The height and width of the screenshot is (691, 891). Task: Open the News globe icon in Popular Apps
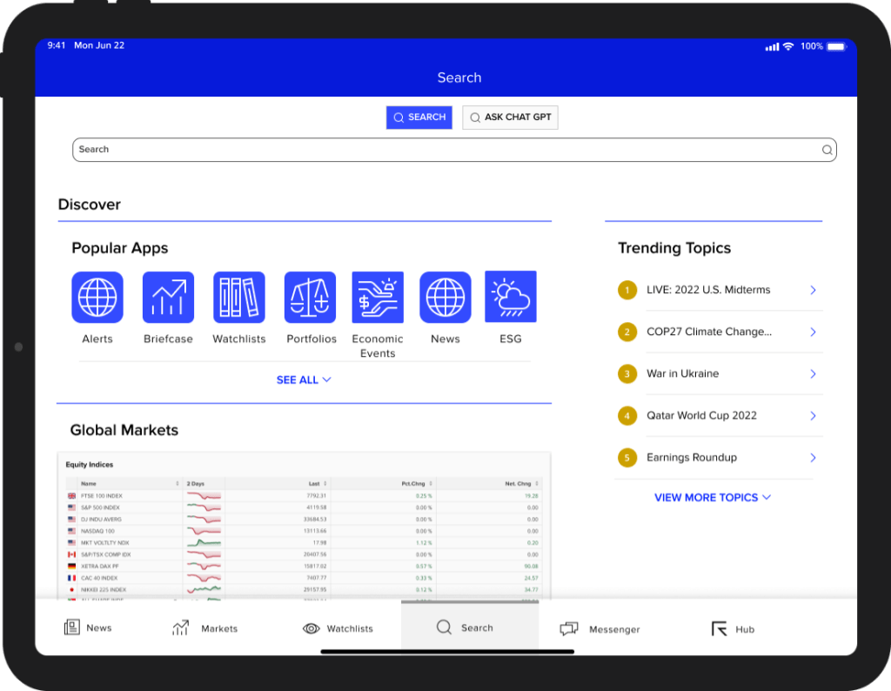click(445, 297)
